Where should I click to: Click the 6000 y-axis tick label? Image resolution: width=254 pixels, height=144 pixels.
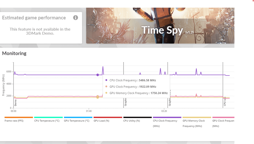click(9, 71)
